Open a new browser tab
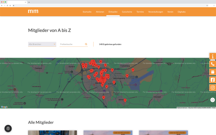216x135 pixels. point(29,2)
